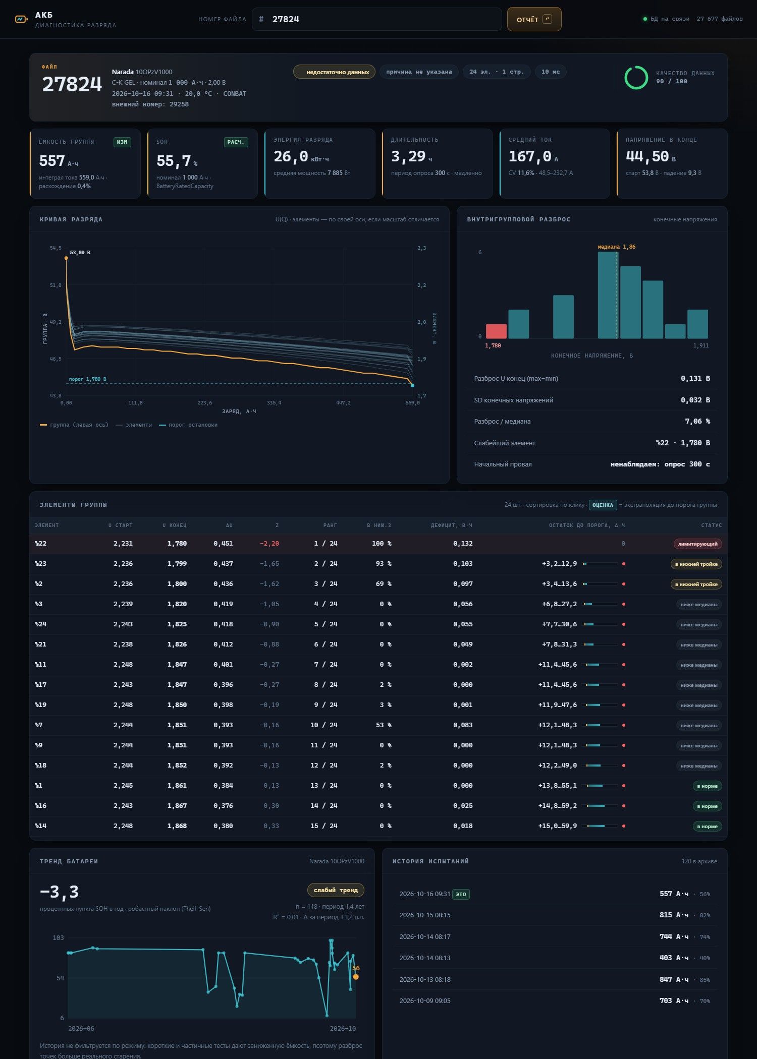Image resolution: width=757 pixels, height=1059 pixels.
Task: Click the data quality ring indicator
Action: 636,78
